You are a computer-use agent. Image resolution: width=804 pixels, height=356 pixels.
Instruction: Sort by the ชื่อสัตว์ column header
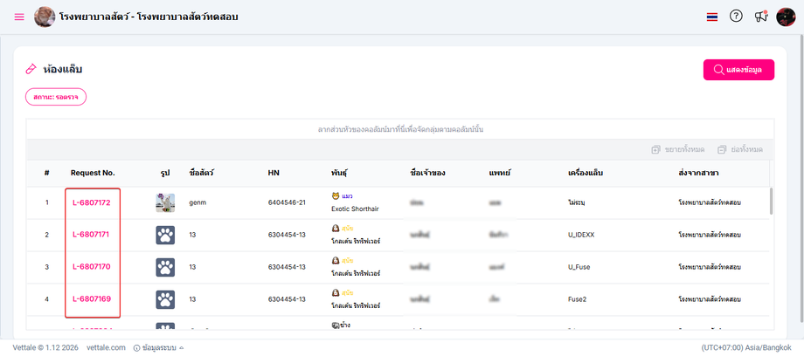(x=201, y=173)
